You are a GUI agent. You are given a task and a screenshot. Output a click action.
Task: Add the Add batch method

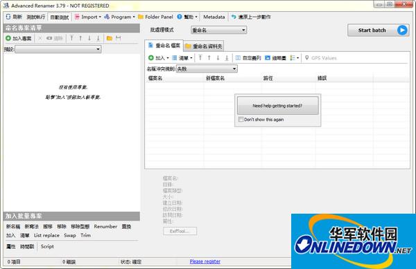(10, 235)
